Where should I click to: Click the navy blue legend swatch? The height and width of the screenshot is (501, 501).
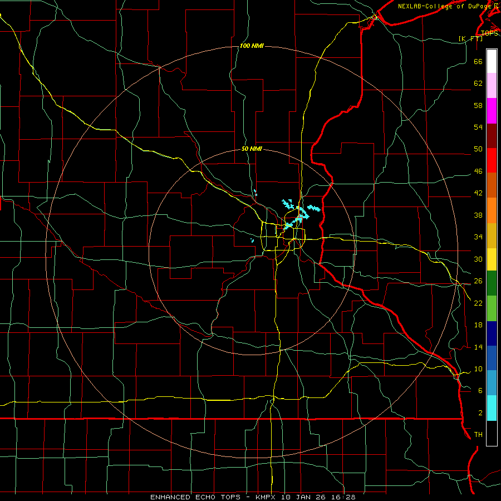coord(492,333)
